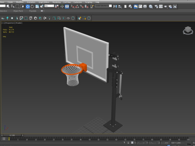195x146 pixels.
Task: Toggle the Selection Lock icon
Action: pos(128,143)
